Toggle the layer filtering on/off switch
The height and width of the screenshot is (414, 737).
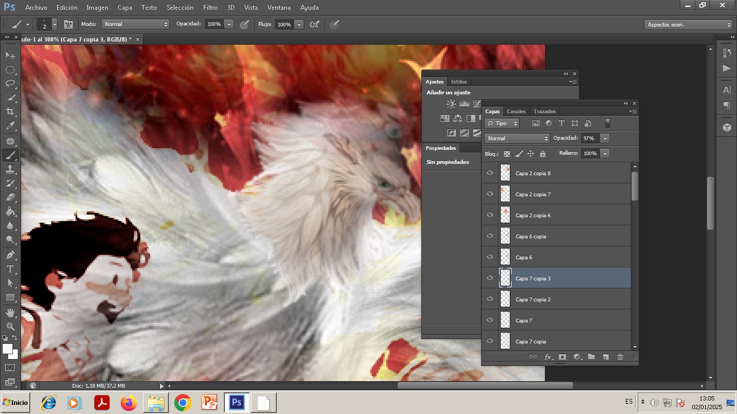tap(607, 123)
